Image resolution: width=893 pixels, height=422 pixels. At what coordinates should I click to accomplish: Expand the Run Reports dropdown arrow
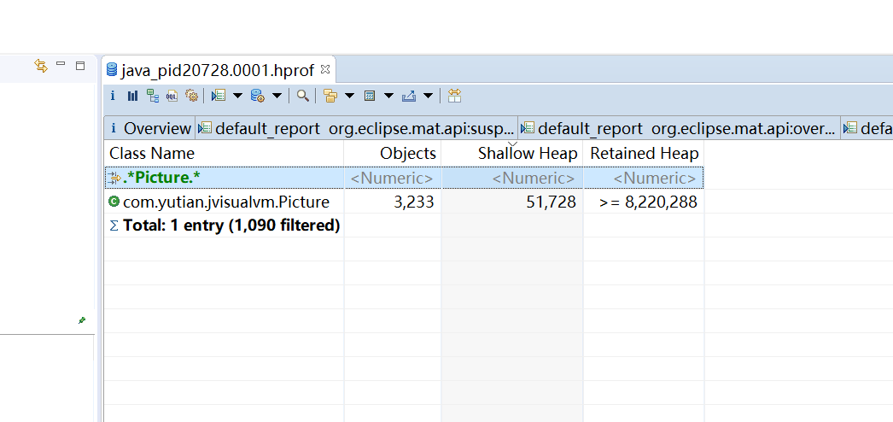pos(237,96)
